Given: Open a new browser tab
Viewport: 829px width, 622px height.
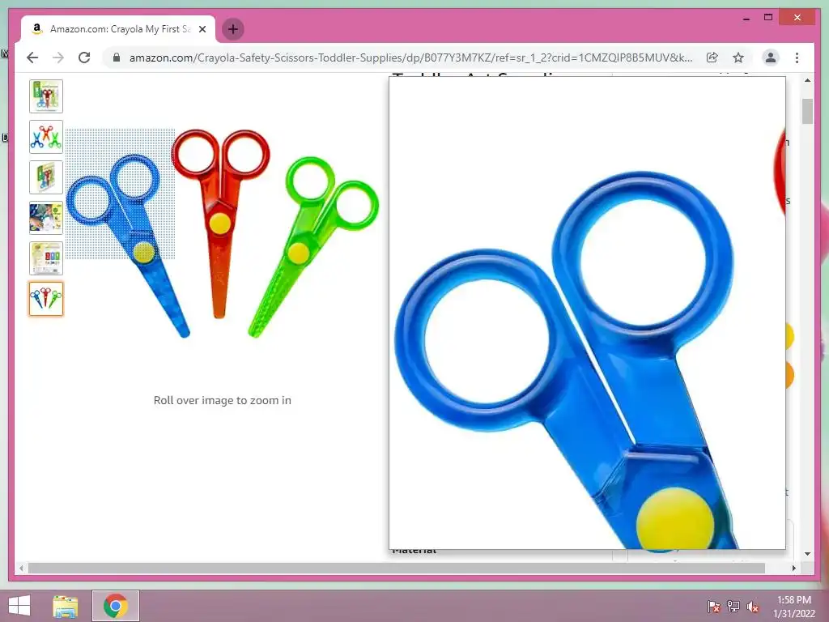Looking at the screenshot, I should tap(233, 29).
